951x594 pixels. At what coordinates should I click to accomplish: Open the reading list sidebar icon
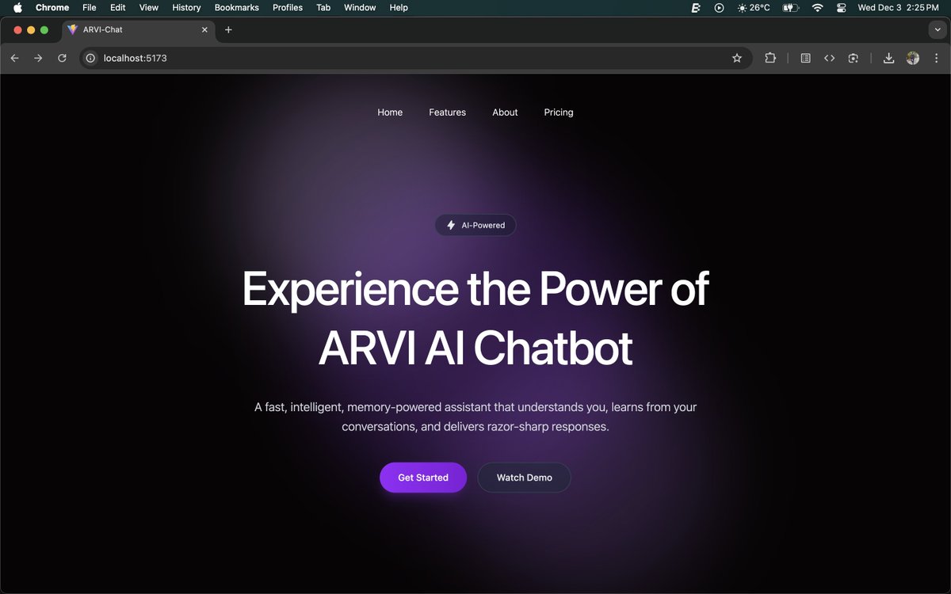click(805, 58)
